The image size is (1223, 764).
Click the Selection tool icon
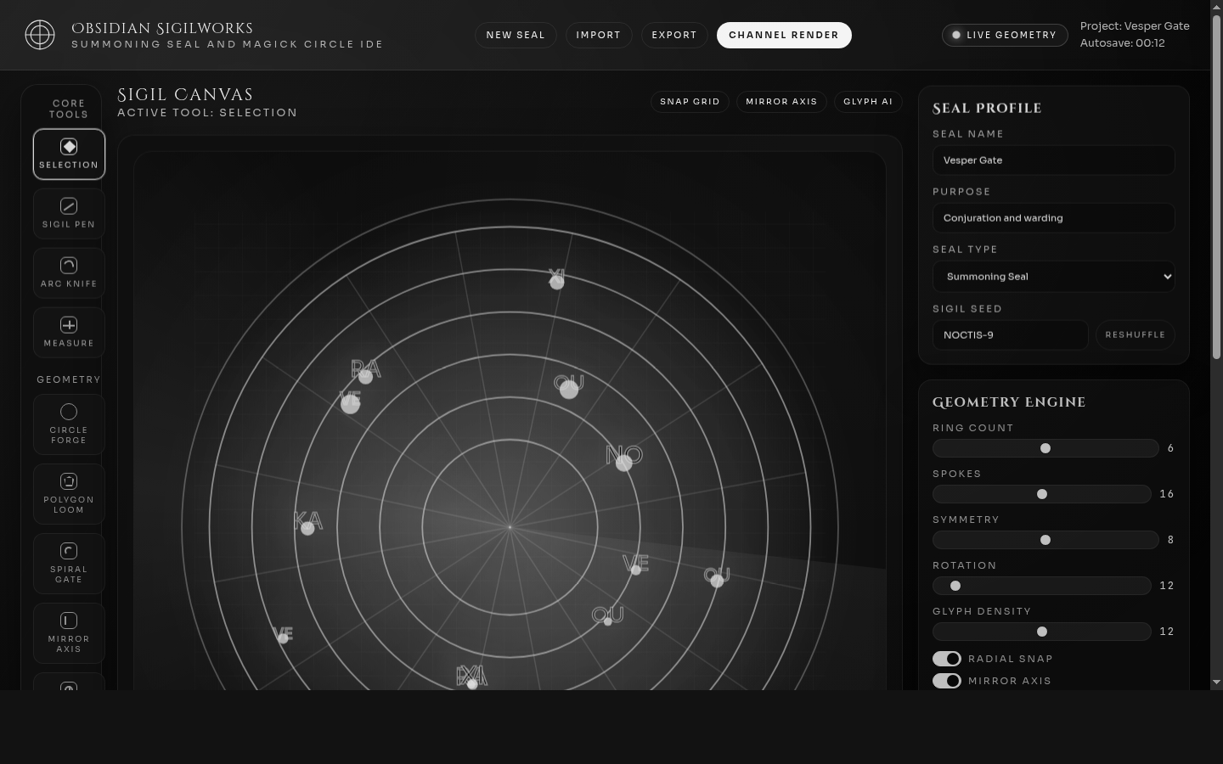click(x=69, y=147)
